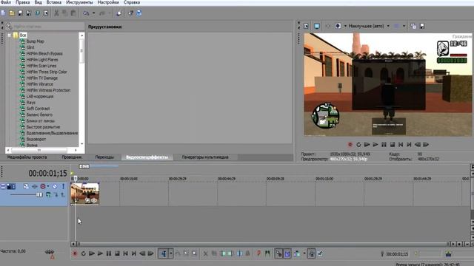Solo the video track with exclamation icon
The image size is (474, 266).
pos(63,186)
